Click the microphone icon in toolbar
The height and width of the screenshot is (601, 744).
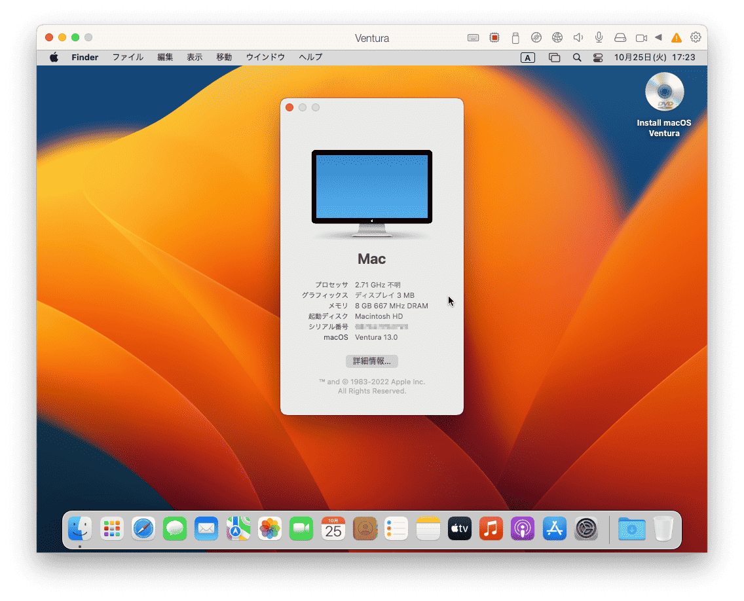(599, 37)
